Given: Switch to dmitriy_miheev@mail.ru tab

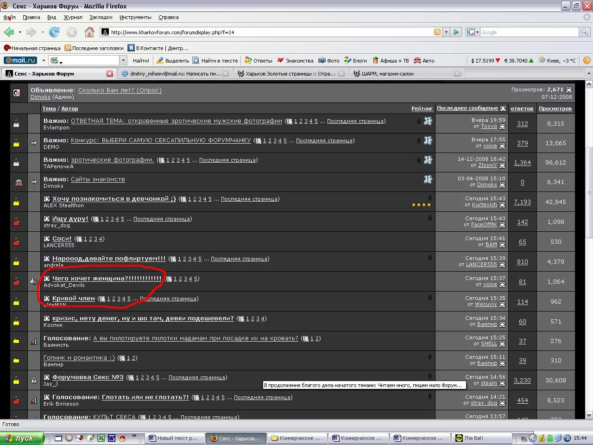Looking at the screenshot, I should (x=174, y=74).
